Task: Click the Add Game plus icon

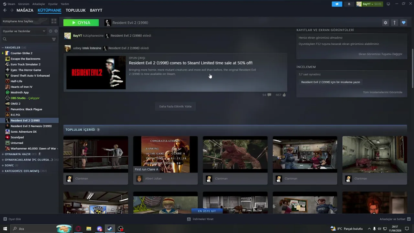Action: click(5, 219)
